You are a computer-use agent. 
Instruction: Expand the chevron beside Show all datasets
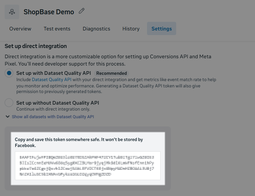[x=8, y=117]
